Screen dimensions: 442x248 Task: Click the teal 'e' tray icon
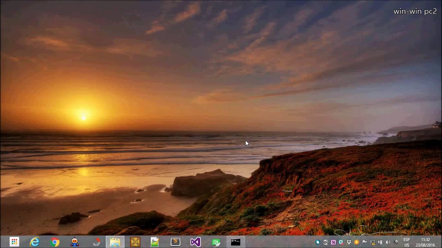(341, 242)
